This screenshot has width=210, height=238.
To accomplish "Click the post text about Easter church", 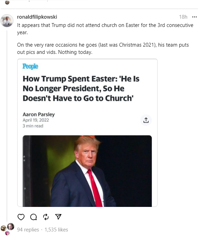I will [x=105, y=28].
